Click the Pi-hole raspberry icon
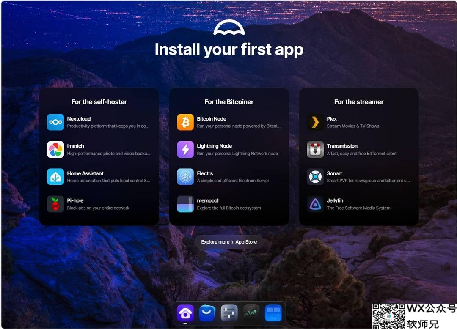 55,204
